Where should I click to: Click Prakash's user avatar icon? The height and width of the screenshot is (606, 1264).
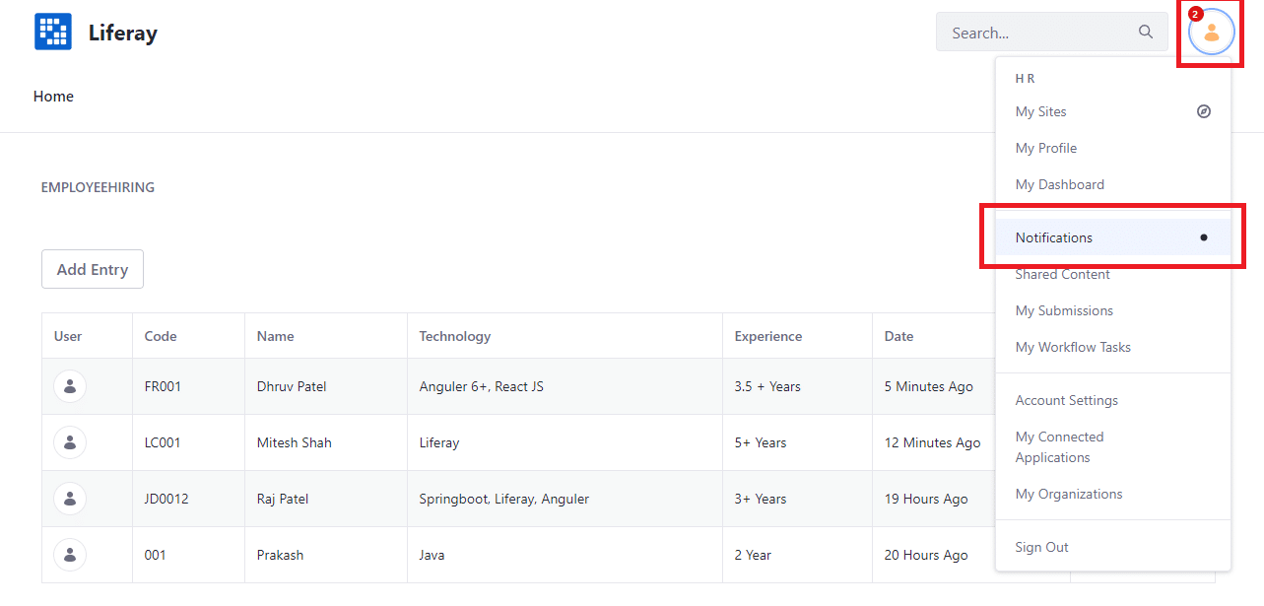[x=70, y=555]
